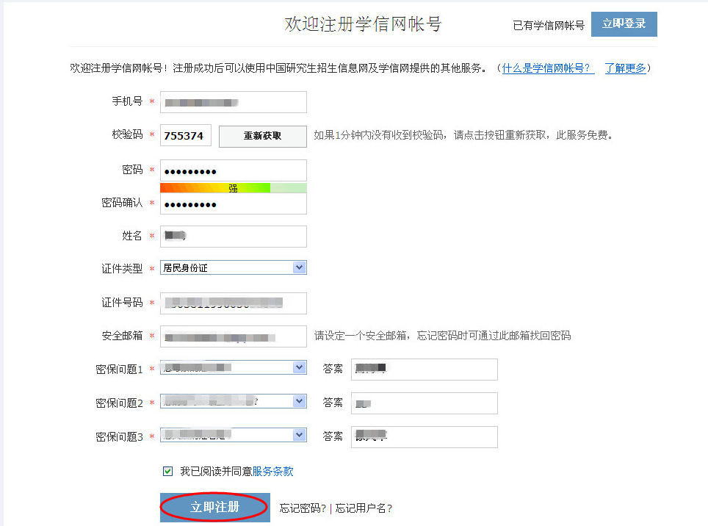
Task: Toggle the 我已阅读并同意 agreement checkbox
Action: 168,472
